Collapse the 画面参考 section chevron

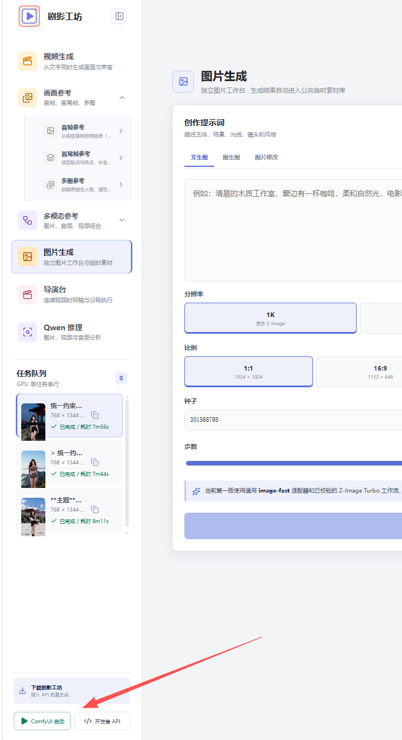point(122,98)
